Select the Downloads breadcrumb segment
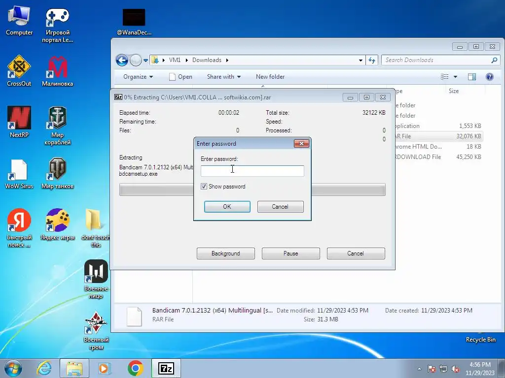The image size is (505, 378). pyautogui.click(x=207, y=60)
